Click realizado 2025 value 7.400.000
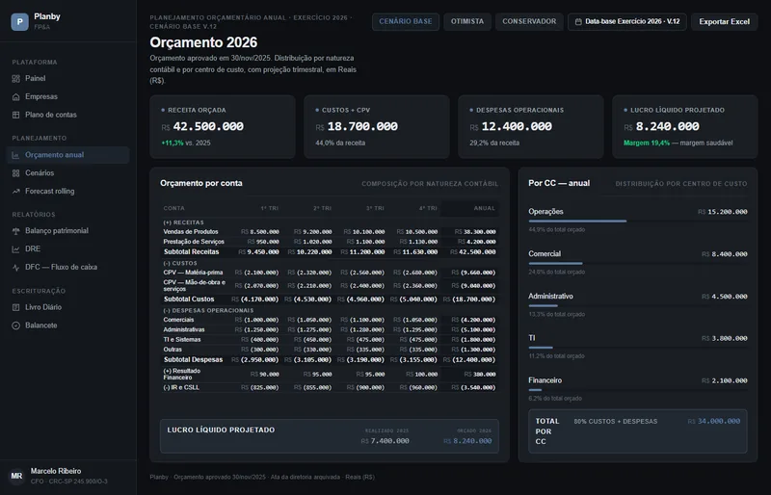 pyautogui.click(x=385, y=441)
